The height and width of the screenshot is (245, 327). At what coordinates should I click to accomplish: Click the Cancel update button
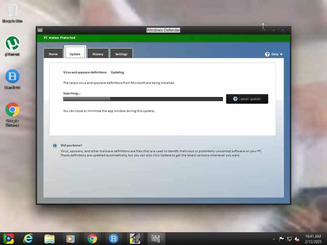pos(247,99)
